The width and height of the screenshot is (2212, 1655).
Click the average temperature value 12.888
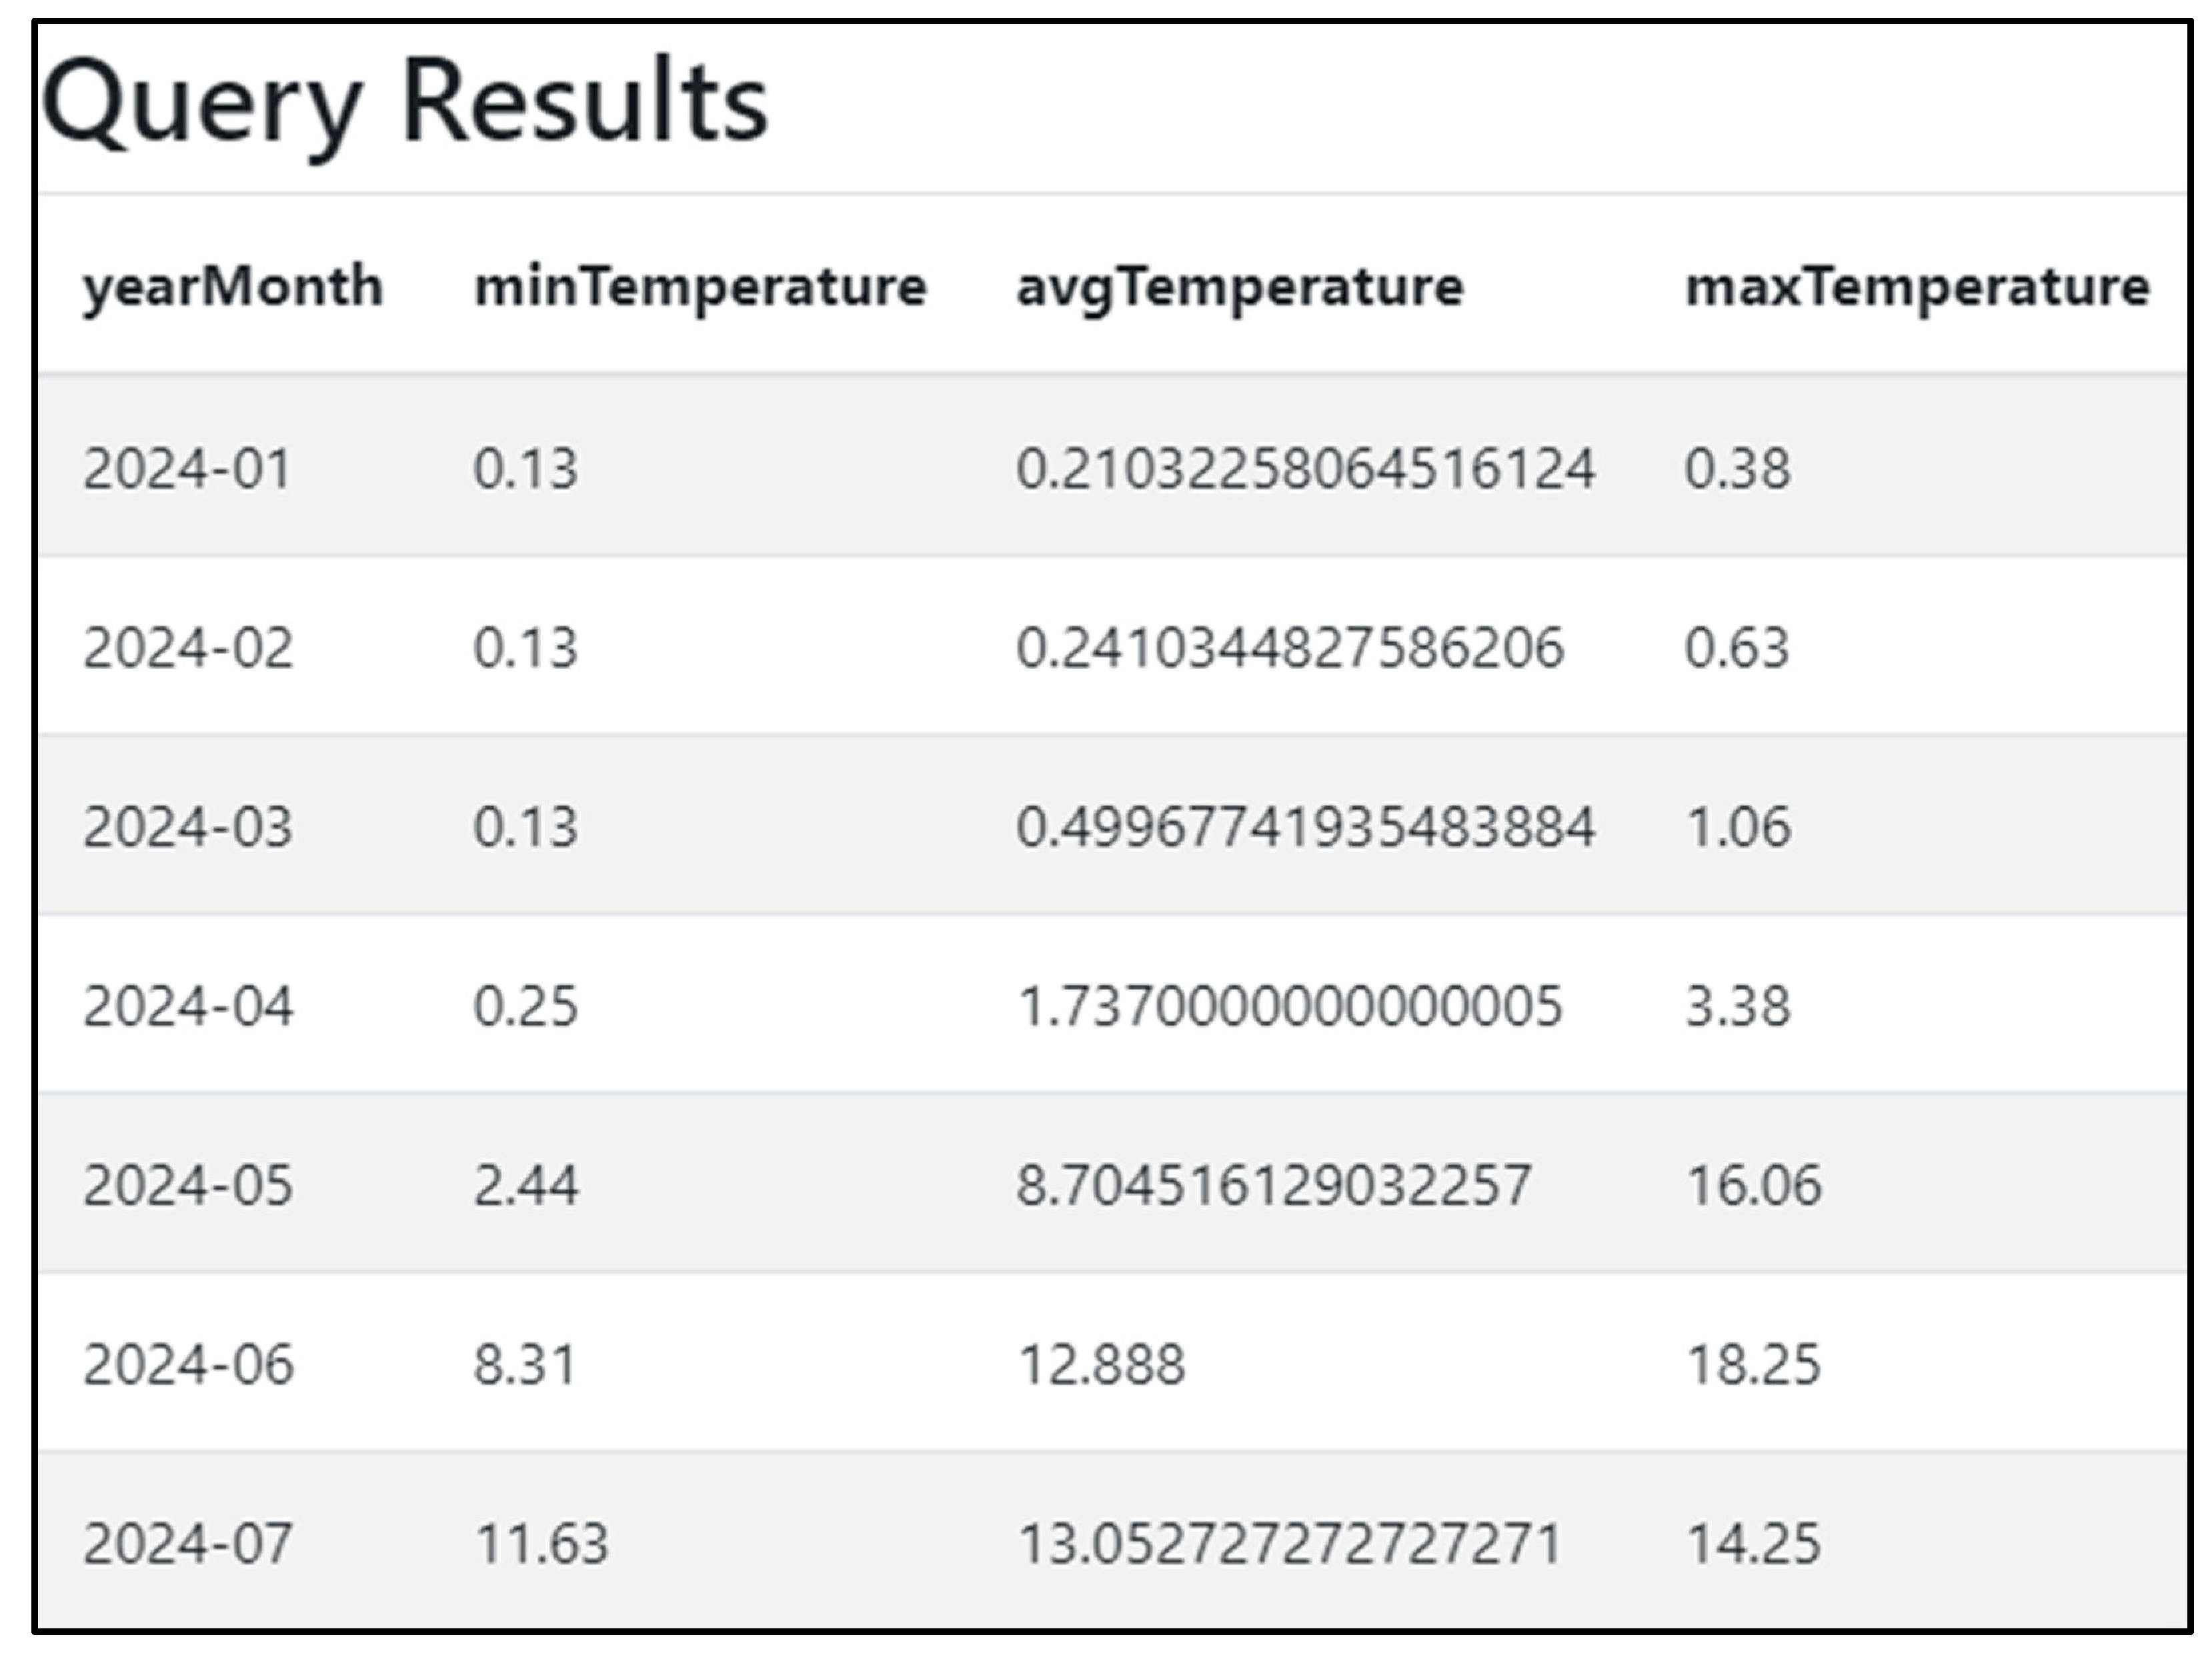pyautogui.click(x=1101, y=1364)
